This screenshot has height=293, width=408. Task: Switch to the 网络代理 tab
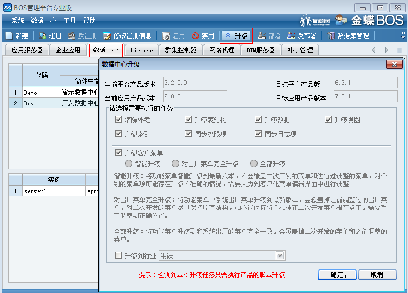coord(222,50)
